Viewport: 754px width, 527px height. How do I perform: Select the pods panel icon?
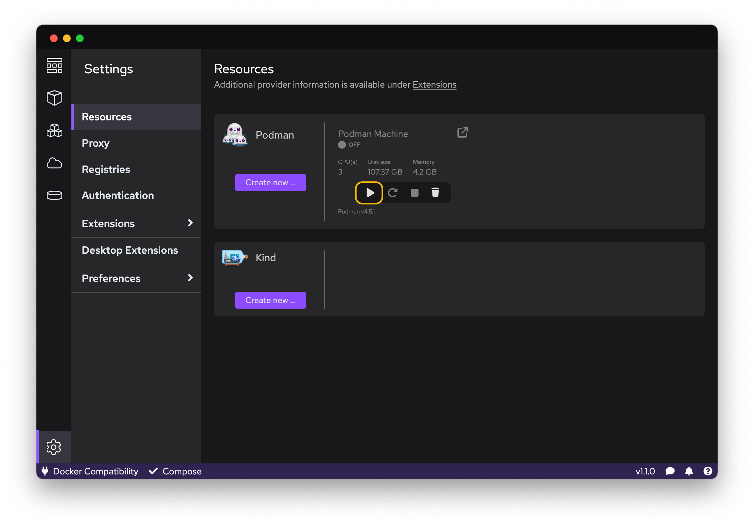tap(55, 128)
